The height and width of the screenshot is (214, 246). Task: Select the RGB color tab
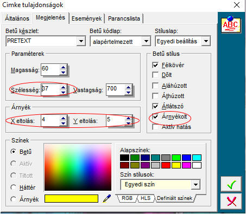coord(127,198)
